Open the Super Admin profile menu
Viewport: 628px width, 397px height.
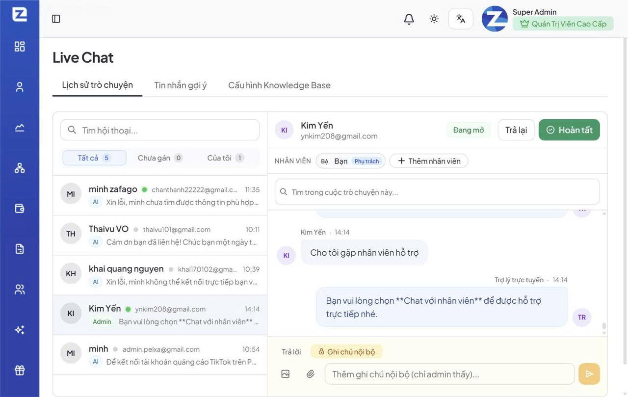pos(548,19)
